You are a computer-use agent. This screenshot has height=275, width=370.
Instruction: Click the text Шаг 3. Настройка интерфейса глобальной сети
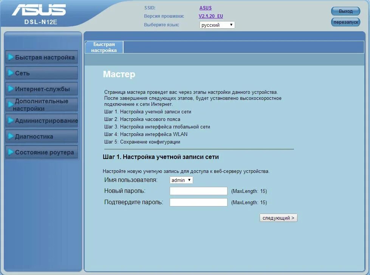(x=157, y=127)
